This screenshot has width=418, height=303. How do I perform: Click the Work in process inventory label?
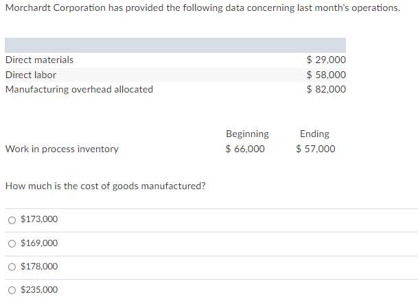click(x=62, y=149)
